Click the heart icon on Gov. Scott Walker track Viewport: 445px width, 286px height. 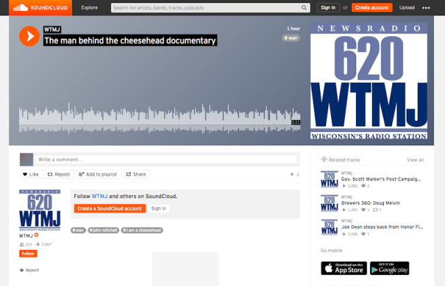coord(363,186)
